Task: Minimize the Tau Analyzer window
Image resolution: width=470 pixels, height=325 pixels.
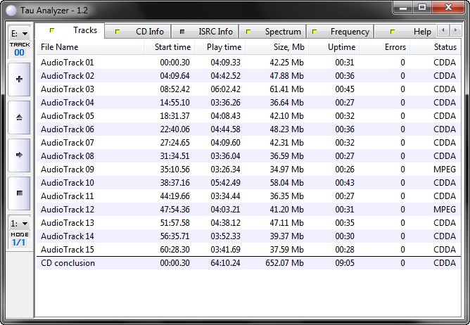Action: coord(403,8)
